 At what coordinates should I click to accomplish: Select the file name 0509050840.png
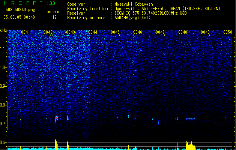[x=19, y=10]
